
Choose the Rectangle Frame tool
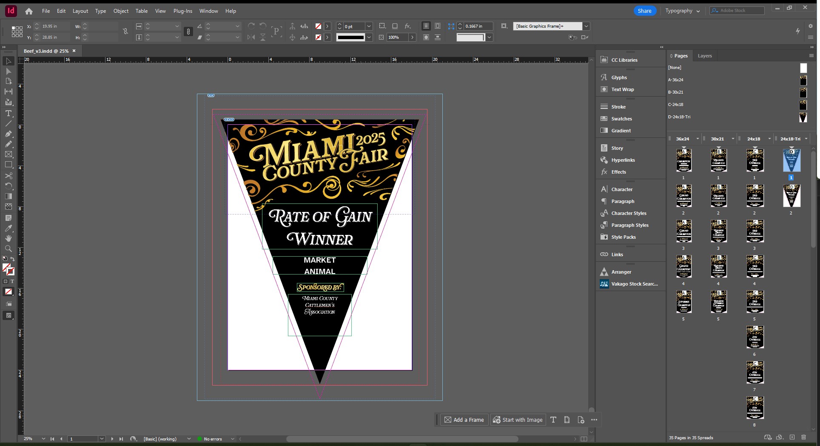(8, 154)
